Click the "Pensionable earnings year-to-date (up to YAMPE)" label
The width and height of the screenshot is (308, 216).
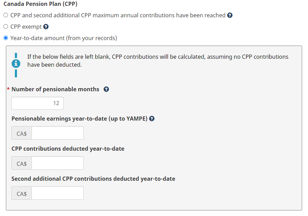click(x=79, y=119)
